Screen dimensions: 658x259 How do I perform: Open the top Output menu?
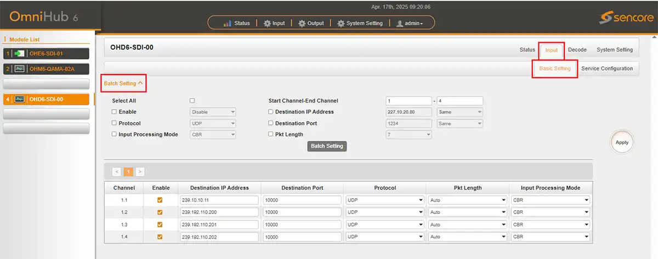[311, 23]
